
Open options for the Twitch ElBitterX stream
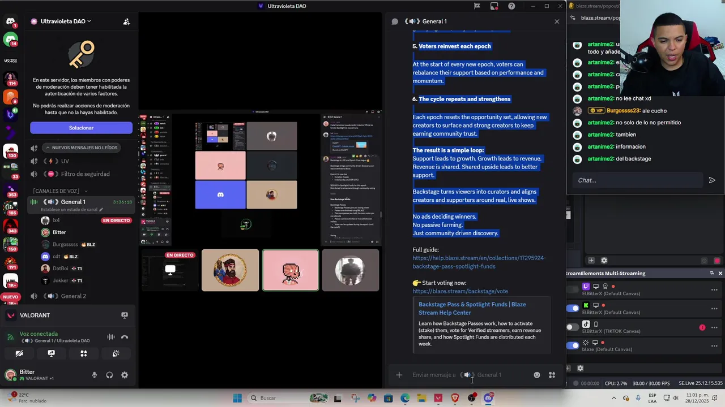(x=714, y=290)
